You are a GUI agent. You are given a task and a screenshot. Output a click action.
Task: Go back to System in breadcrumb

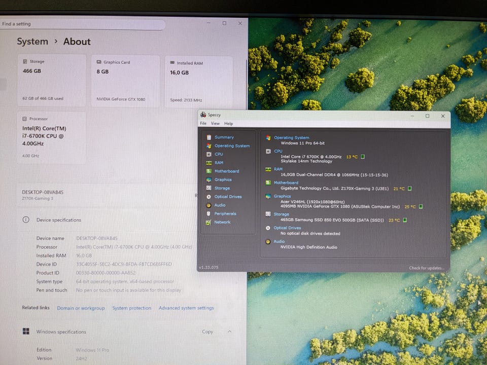(x=32, y=42)
